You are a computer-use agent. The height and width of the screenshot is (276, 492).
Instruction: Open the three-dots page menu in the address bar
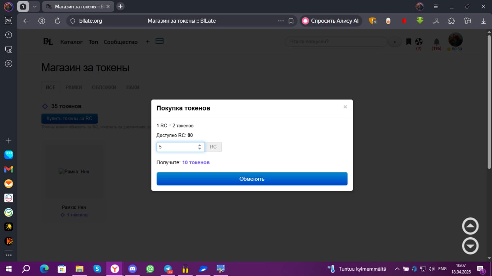[281, 21]
